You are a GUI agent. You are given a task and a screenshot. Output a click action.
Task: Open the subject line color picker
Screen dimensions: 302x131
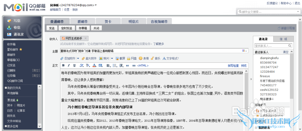click(245, 51)
